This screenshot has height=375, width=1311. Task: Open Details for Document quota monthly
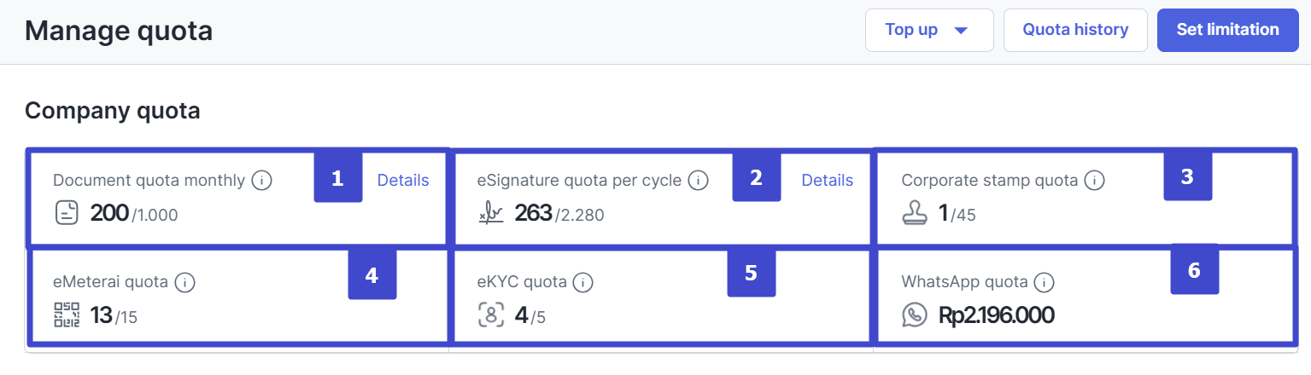click(403, 181)
